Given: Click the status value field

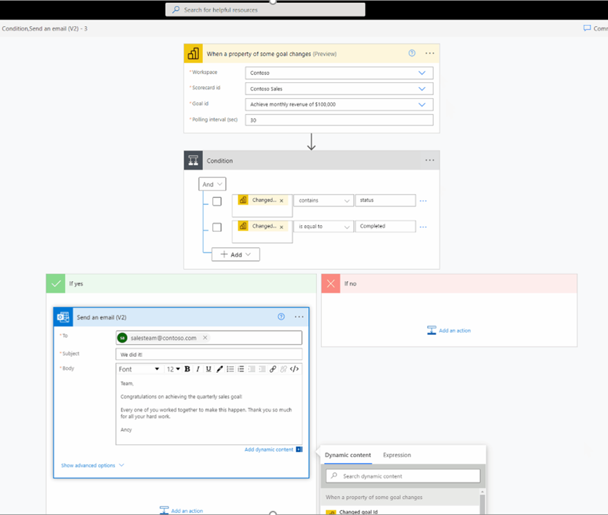Looking at the screenshot, I should pos(386,200).
